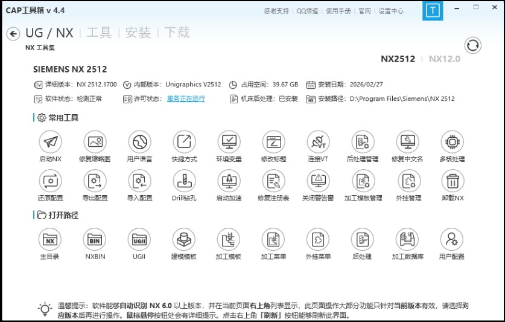Click the 修改标题 title edit icon
The width and height of the screenshot is (505, 322).
pos(274,142)
